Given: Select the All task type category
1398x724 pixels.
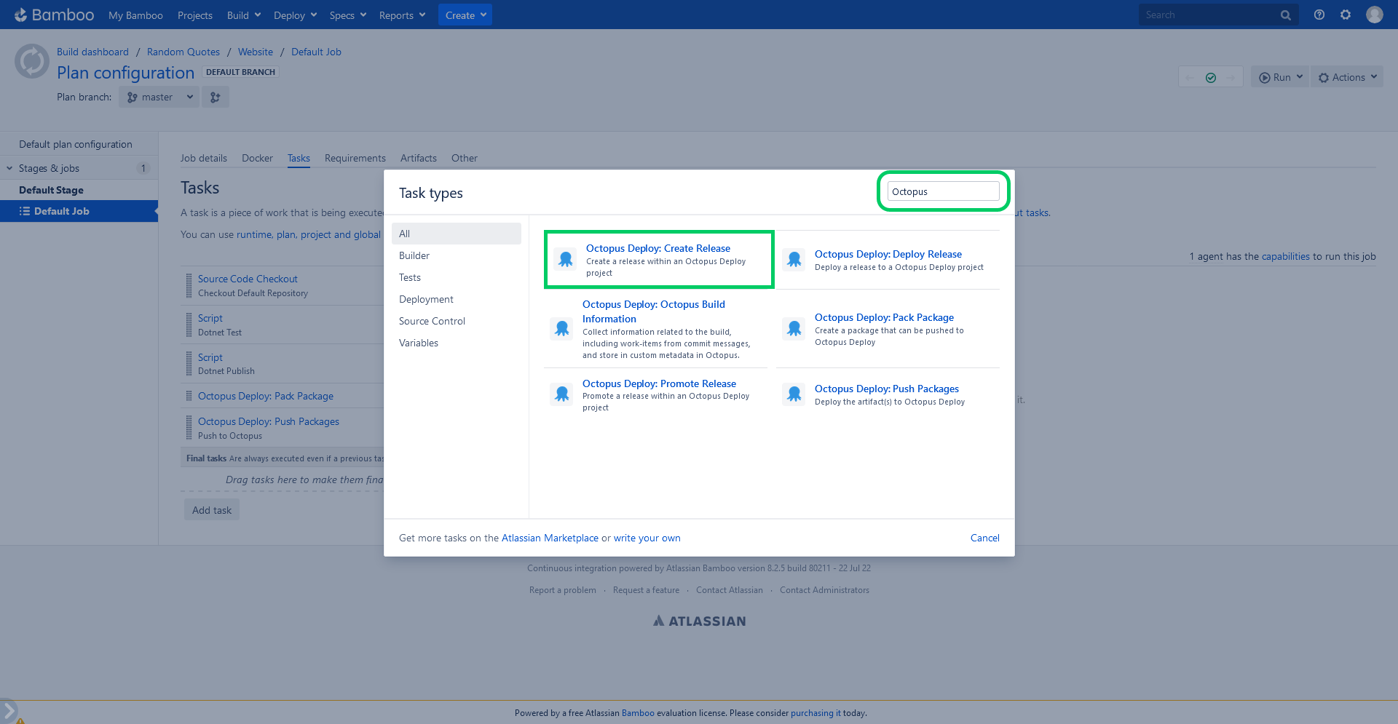Looking at the screenshot, I should pos(457,234).
